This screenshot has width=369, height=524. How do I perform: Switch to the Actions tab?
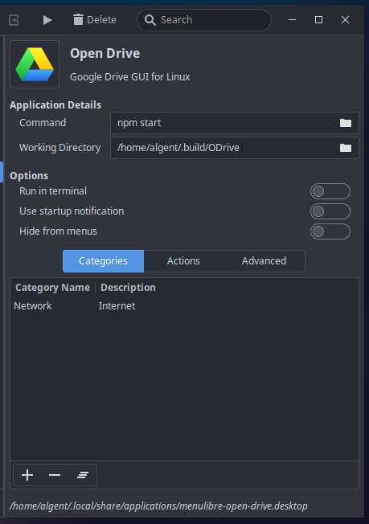tap(183, 261)
